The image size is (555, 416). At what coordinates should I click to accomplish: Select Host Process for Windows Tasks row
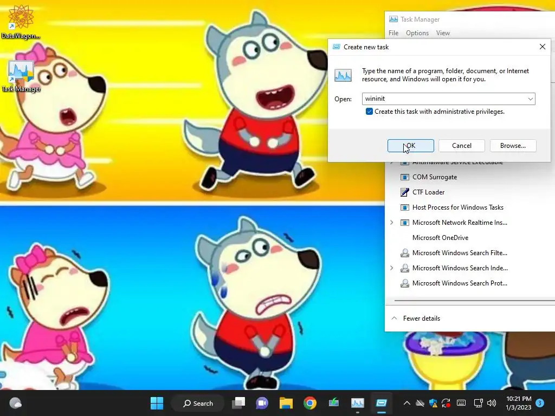click(x=470, y=207)
